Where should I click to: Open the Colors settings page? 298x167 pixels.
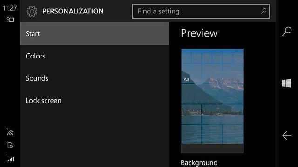[95, 56]
